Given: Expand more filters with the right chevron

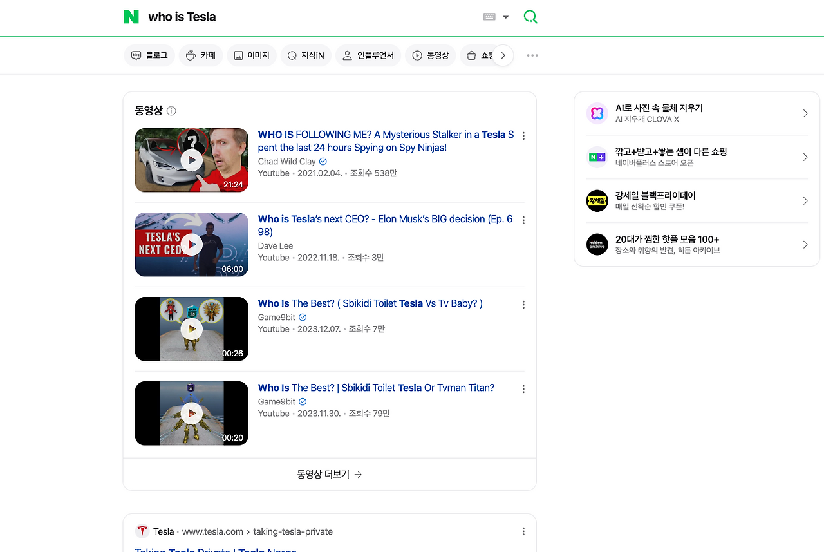Looking at the screenshot, I should pos(503,55).
